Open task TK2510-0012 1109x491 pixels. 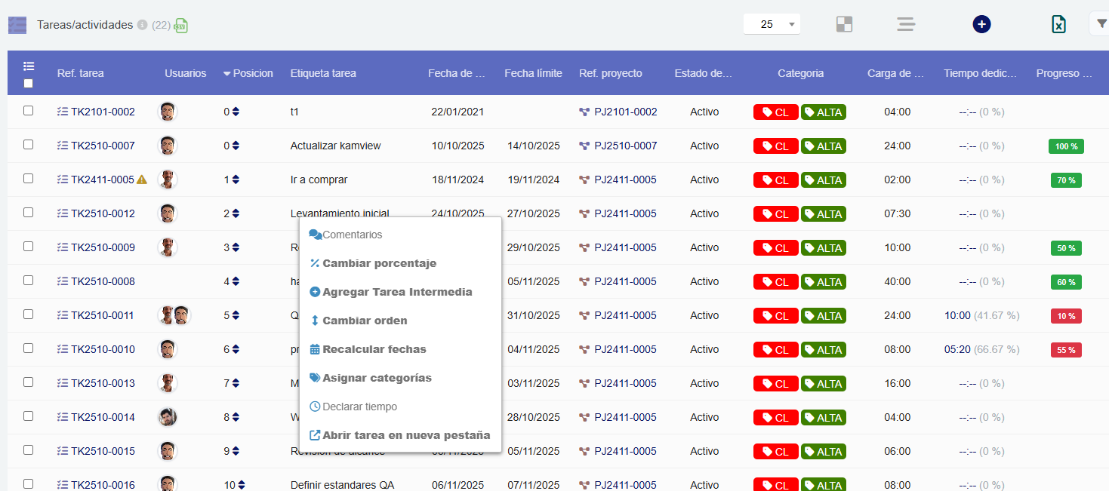(x=101, y=213)
